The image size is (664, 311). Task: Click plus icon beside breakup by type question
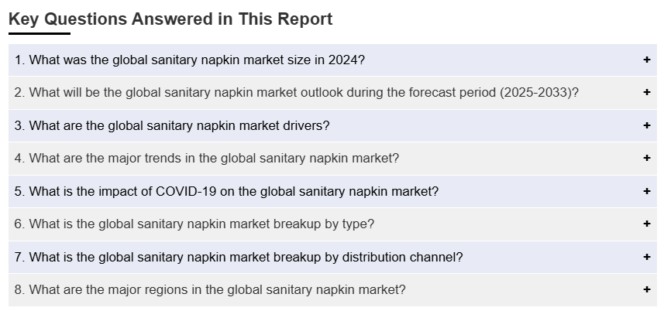[x=647, y=224]
